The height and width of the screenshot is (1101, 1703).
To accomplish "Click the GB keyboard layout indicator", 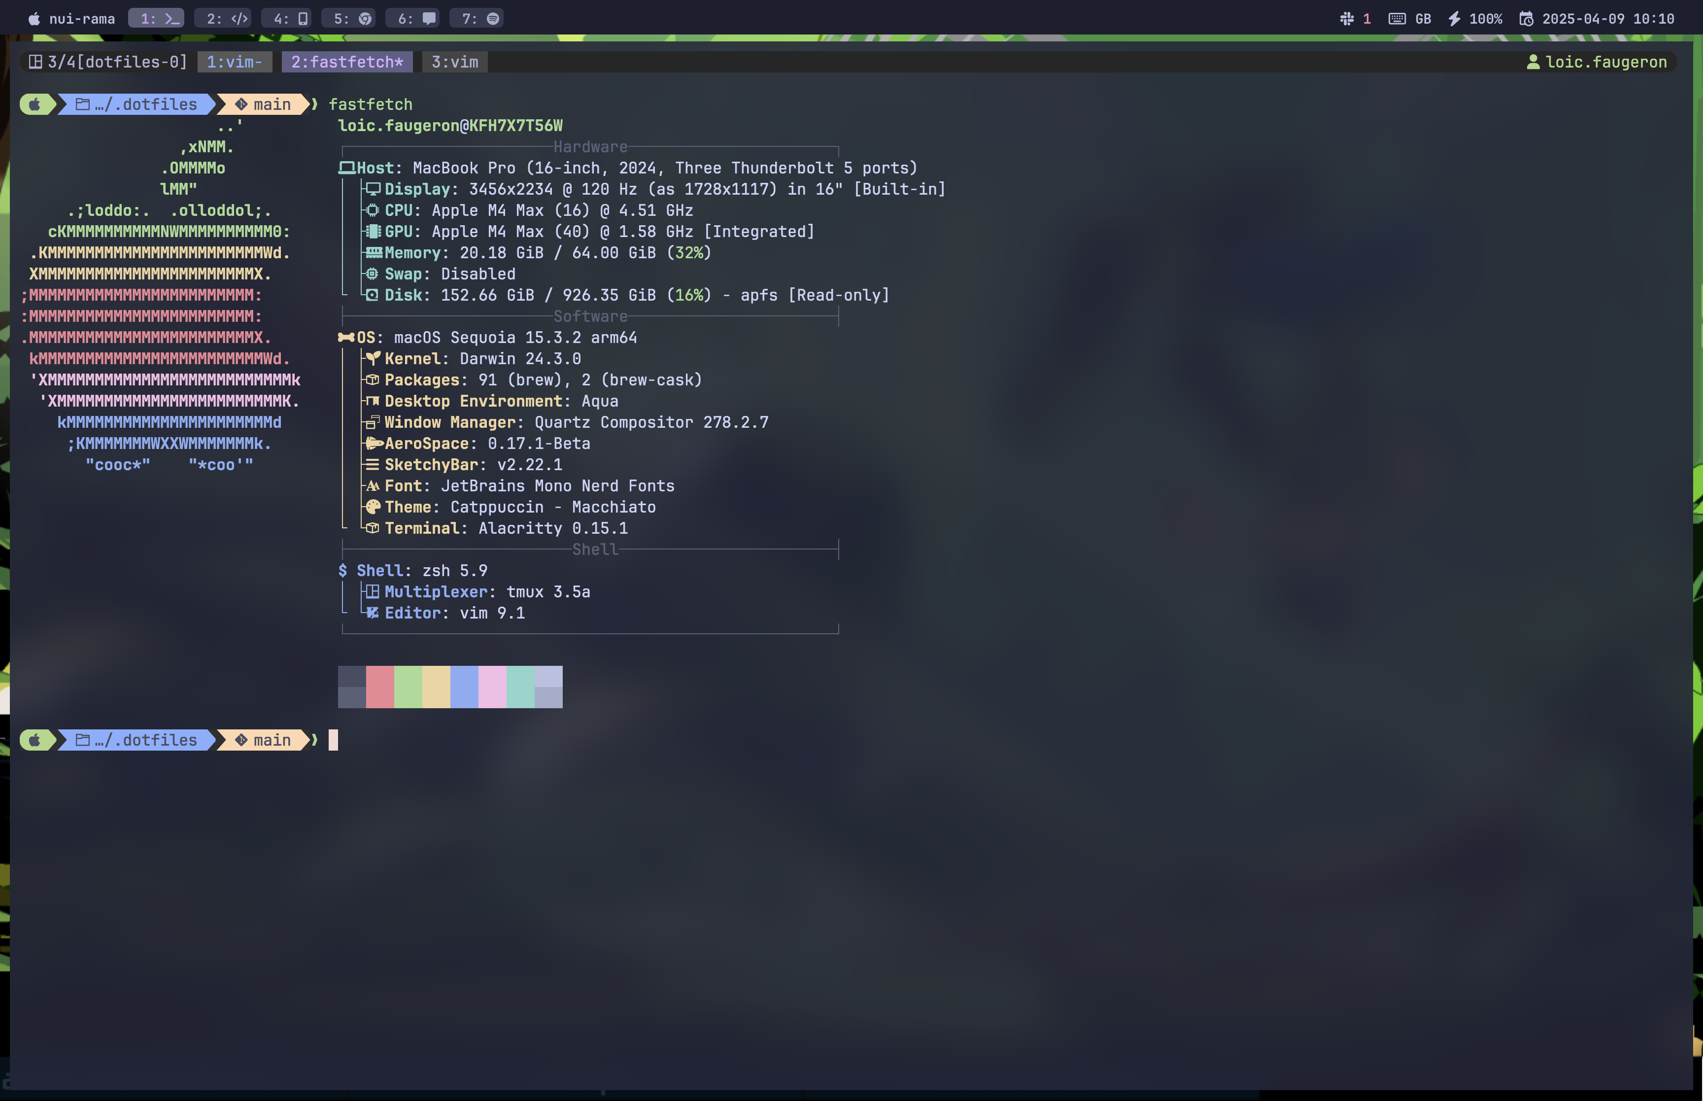I will click(x=1409, y=19).
